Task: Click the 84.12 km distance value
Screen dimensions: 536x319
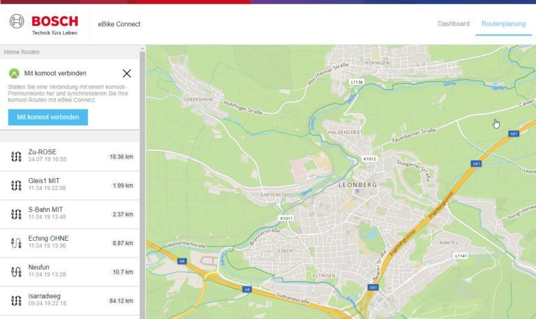Action: click(x=121, y=301)
